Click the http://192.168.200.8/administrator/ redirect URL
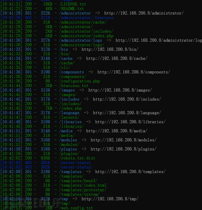 point(144,13)
